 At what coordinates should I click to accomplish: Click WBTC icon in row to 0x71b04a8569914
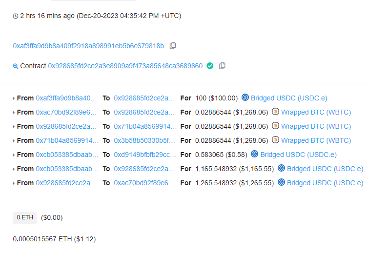click(x=276, y=126)
